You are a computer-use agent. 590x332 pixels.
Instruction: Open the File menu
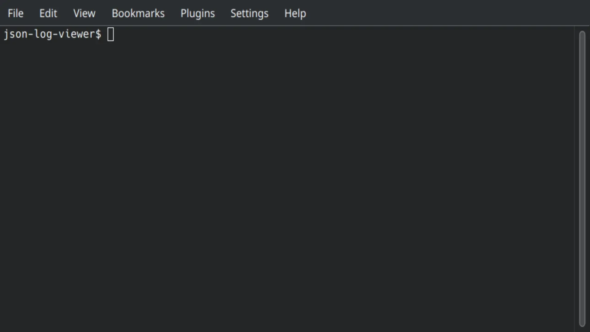(15, 13)
